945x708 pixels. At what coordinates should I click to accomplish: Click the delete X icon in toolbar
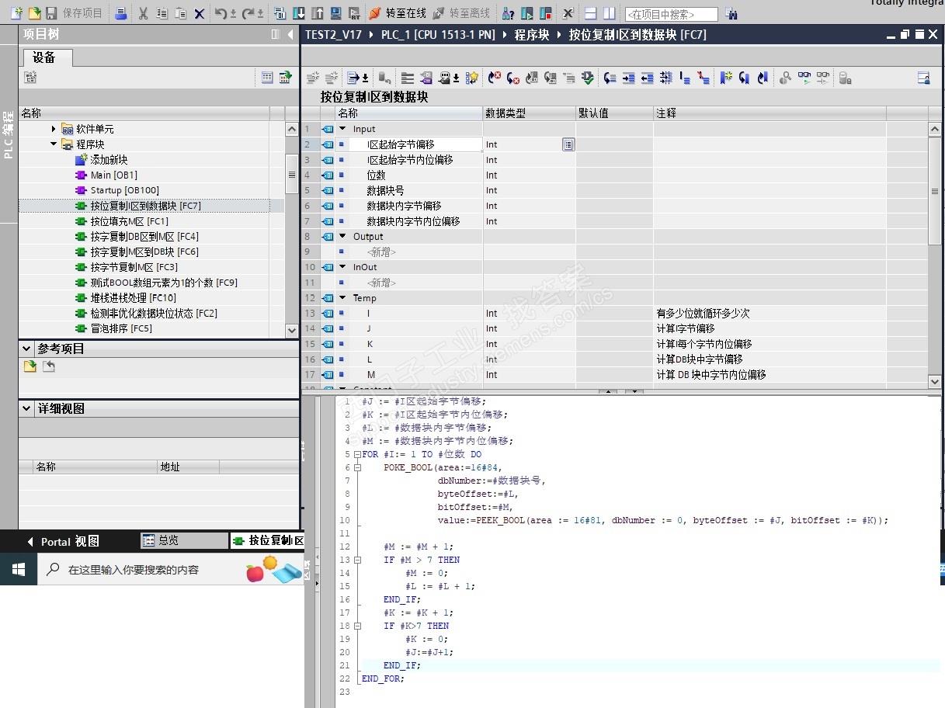[x=199, y=13]
